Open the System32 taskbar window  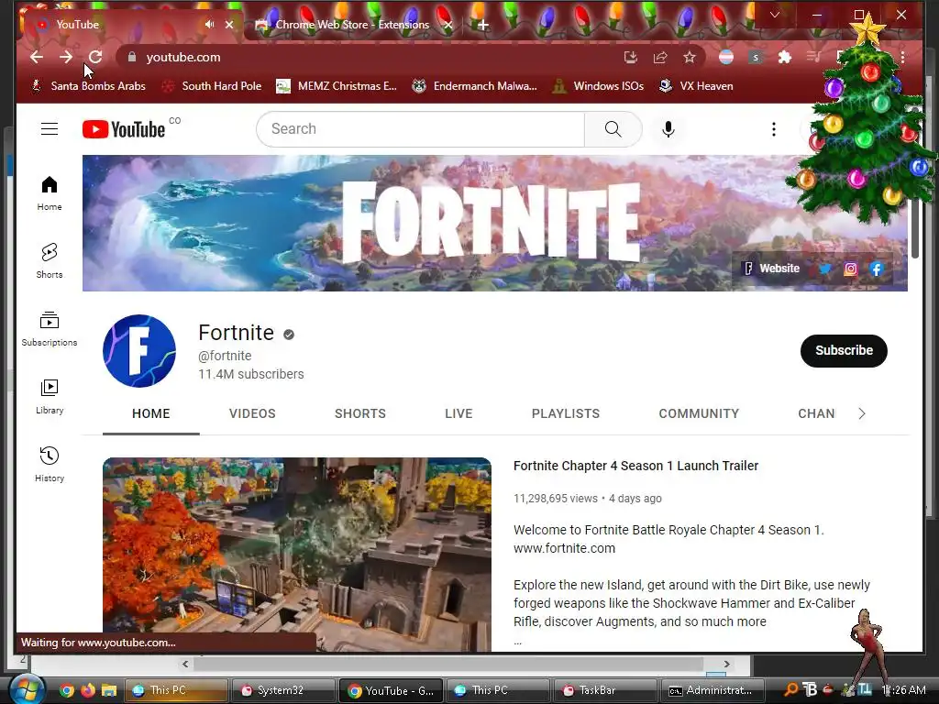point(282,690)
